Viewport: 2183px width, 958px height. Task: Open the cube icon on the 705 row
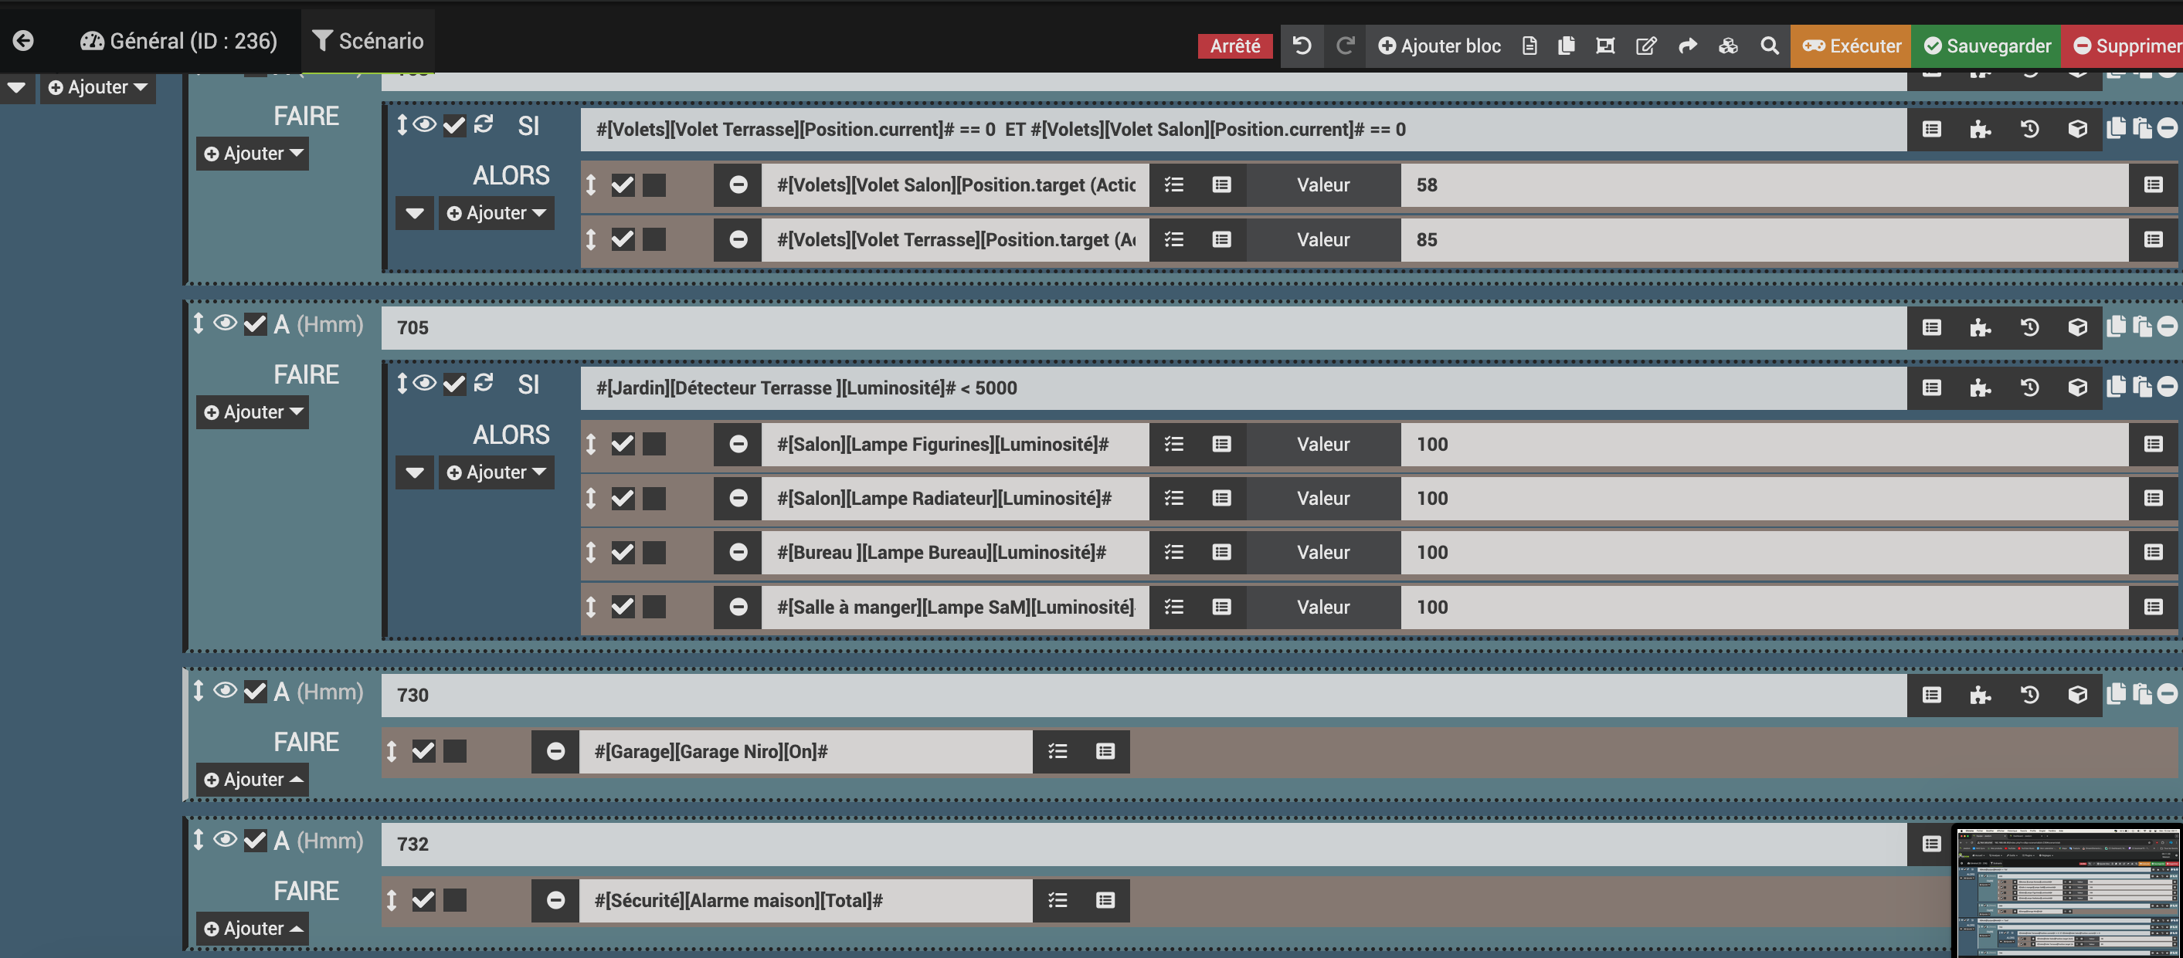2077,328
